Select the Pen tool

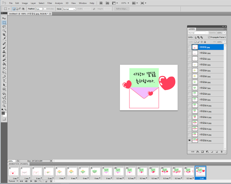(4, 77)
